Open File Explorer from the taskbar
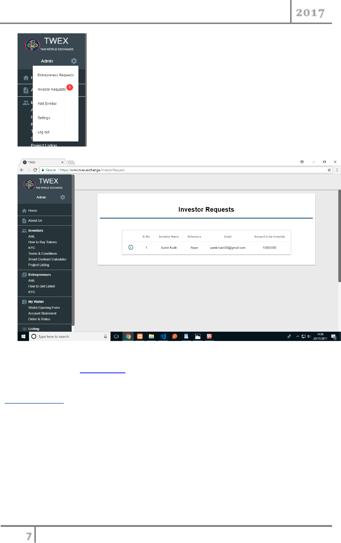The image size is (341, 543). (x=152, y=336)
